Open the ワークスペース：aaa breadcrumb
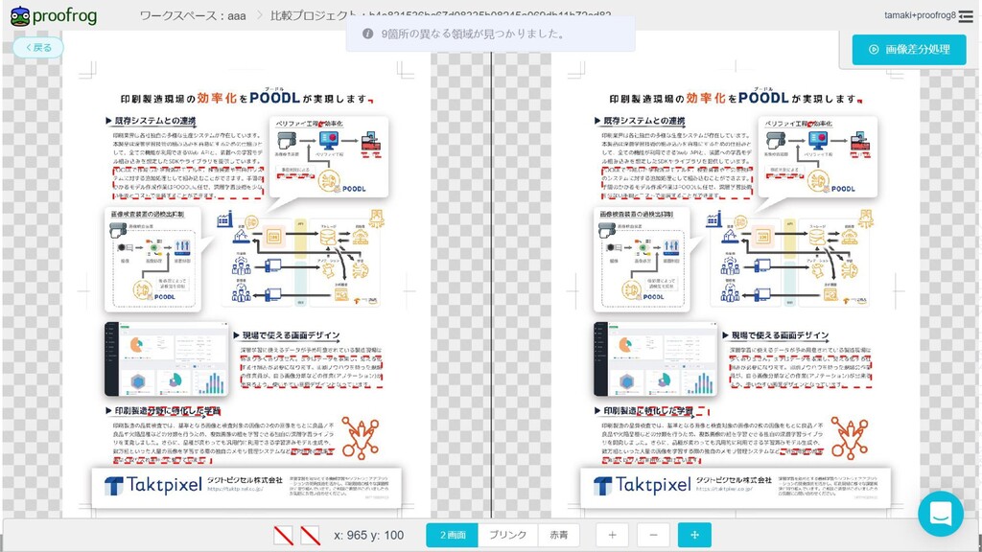The width and height of the screenshot is (982, 552). click(x=192, y=15)
